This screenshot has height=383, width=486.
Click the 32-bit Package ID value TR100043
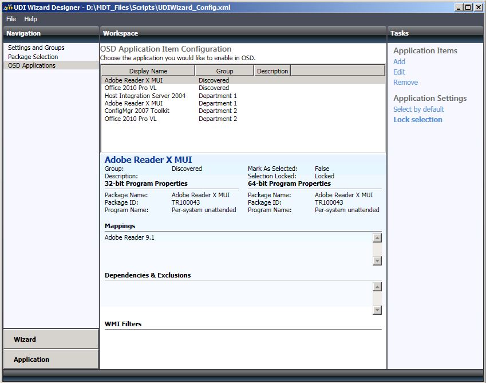(x=185, y=202)
